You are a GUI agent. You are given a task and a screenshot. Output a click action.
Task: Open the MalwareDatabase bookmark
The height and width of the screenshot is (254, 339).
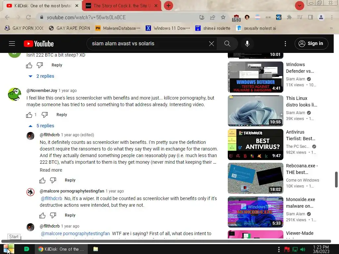[118, 28]
